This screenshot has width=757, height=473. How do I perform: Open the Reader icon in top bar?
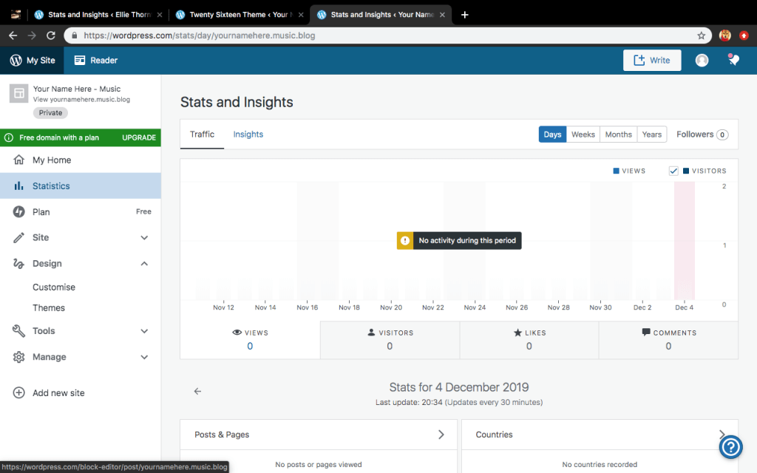[80, 61]
